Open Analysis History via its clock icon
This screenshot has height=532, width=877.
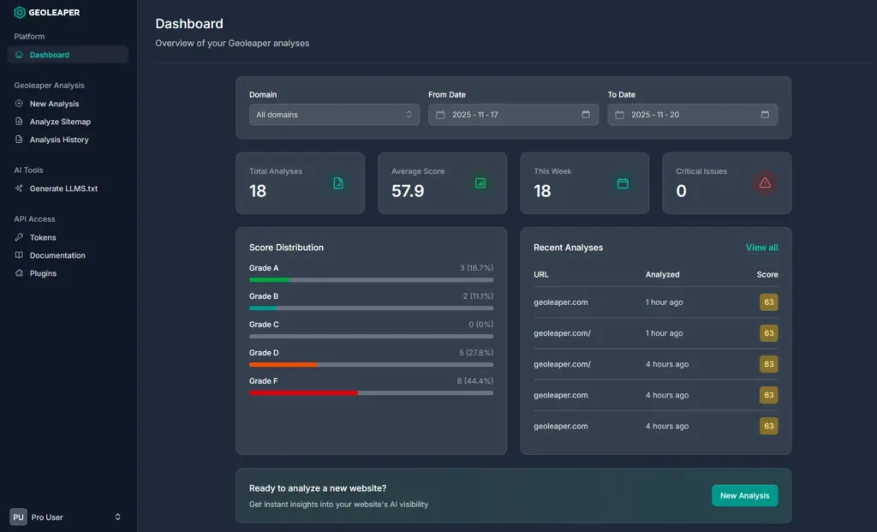click(x=19, y=140)
